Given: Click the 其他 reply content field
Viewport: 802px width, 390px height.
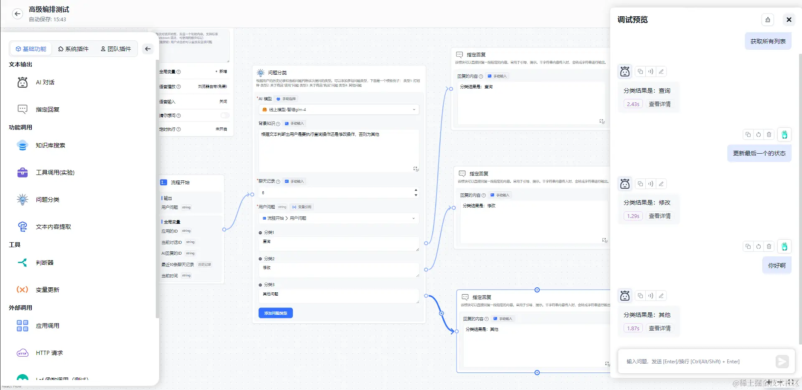Looking at the screenshot, I should [x=537, y=347].
